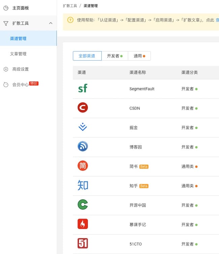Click the 扩散工具 breadcrumb link

click(70, 6)
